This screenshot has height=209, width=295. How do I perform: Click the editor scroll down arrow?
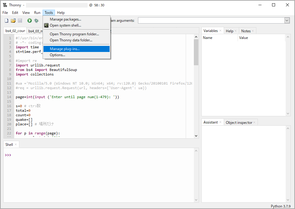point(196,136)
